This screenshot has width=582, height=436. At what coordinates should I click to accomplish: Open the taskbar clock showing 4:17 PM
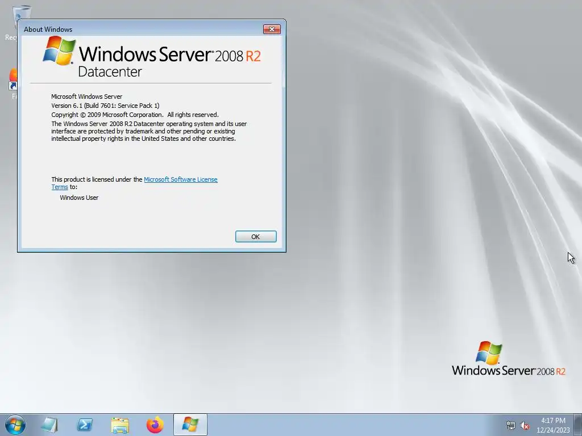coord(553,425)
